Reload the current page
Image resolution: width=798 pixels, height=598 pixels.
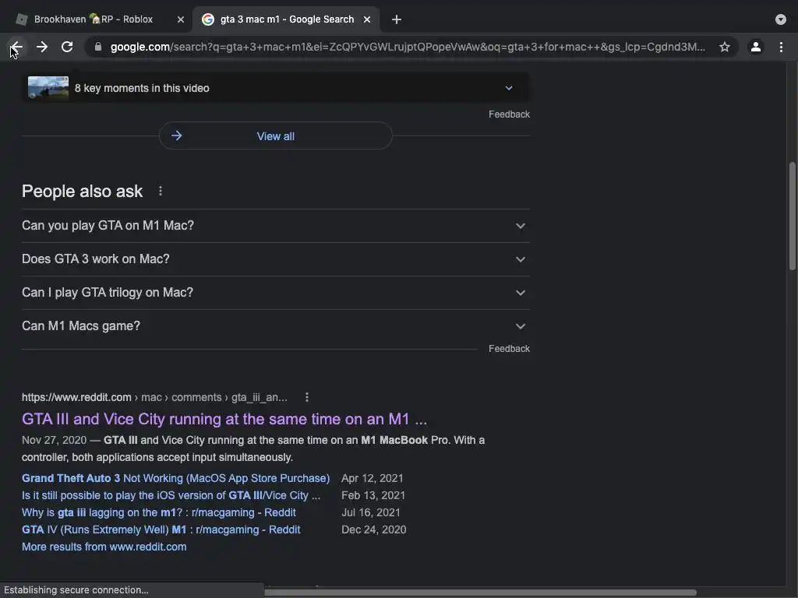[x=67, y=47]
